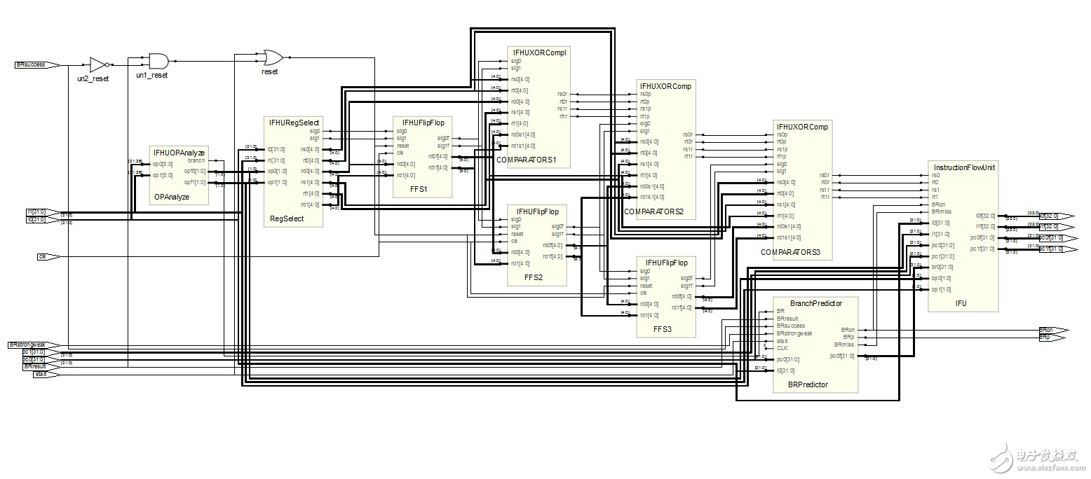Select the clk input port
Image resolution: width=1091 pixels, height=479 pixels.
click(x=42, y=256)
